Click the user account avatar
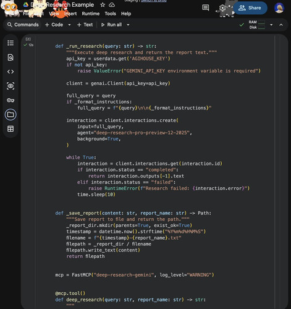Screen dimensions: 291x309 279,8
